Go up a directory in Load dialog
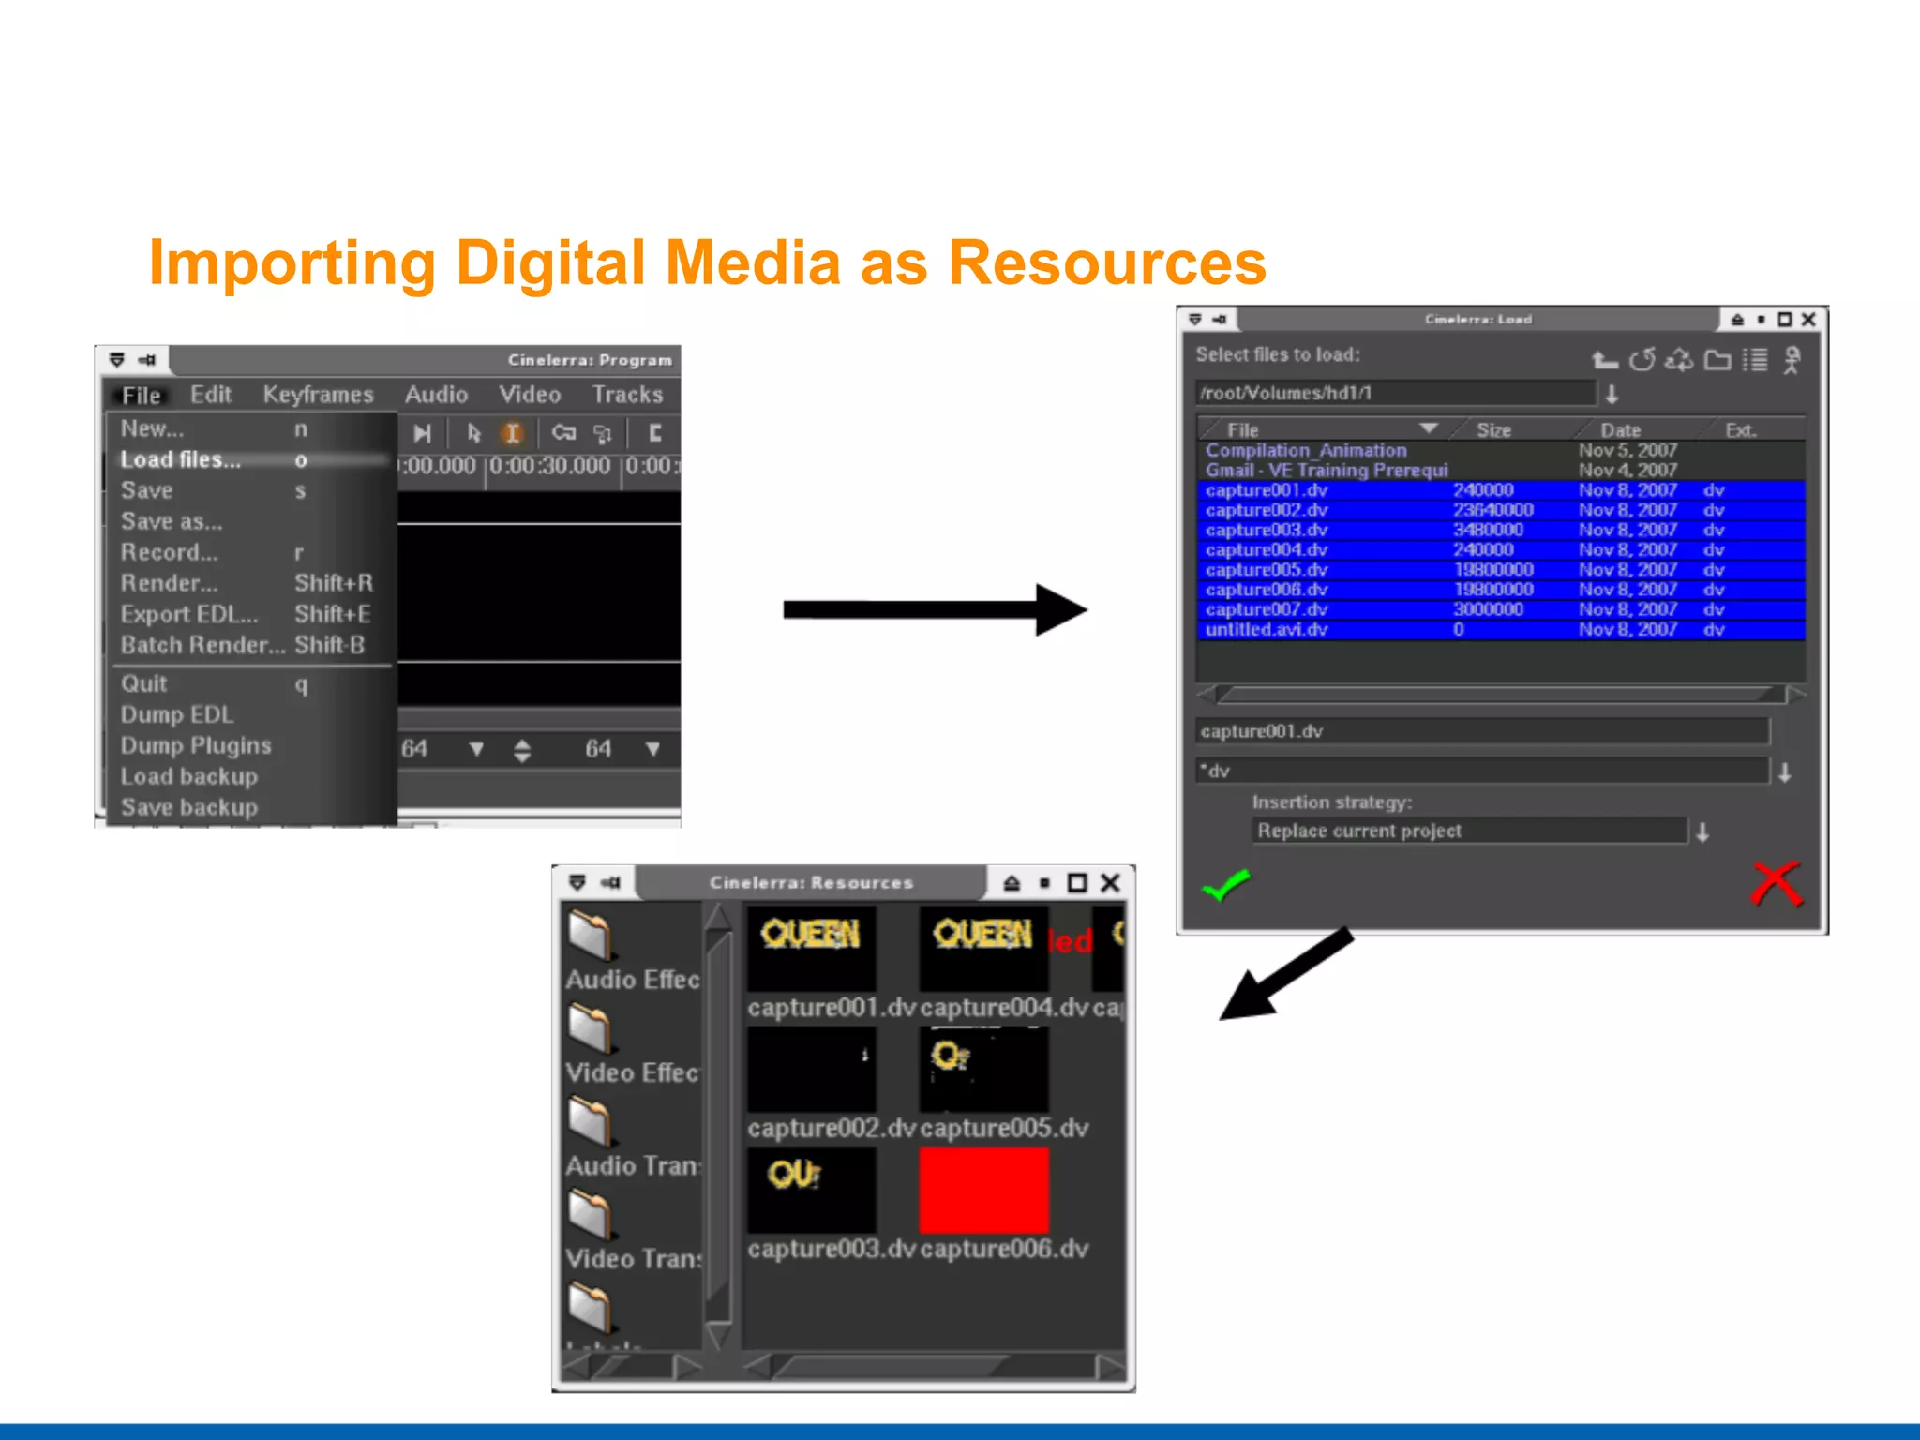Image resolution: width=1920 pixels, height=1440 pixels. [x=1605, y=360]
